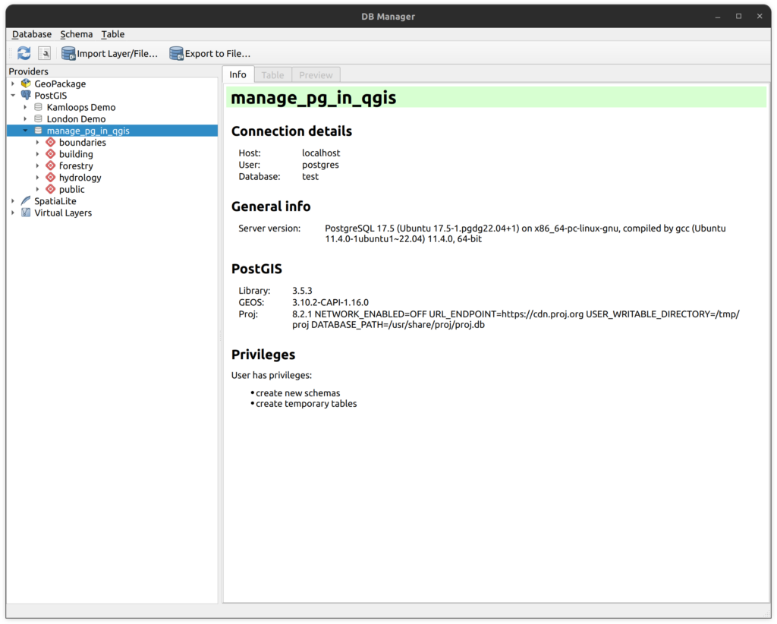
Task: Select the GeoPackage provider box icon
Action: pyautogui.click(x=27, y=84)
